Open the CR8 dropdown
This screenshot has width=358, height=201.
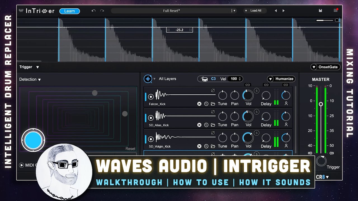tap(322, 177)
